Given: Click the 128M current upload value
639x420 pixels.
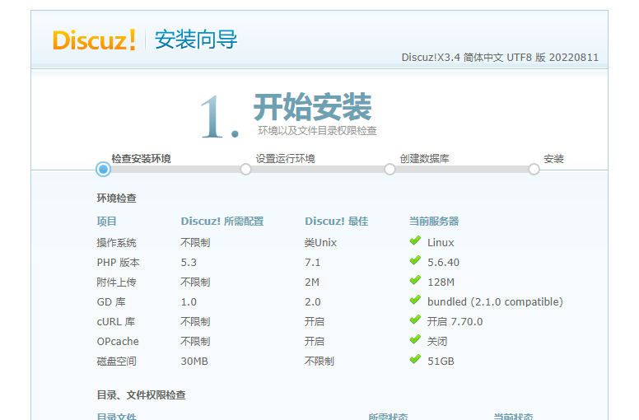Looking at the screenshot, I should point(441,282).
